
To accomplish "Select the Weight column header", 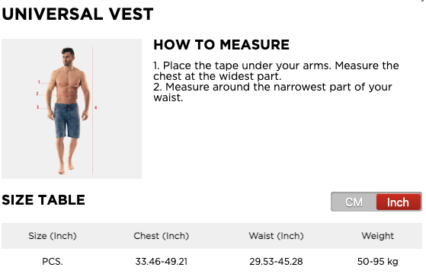I will (378, 236).
